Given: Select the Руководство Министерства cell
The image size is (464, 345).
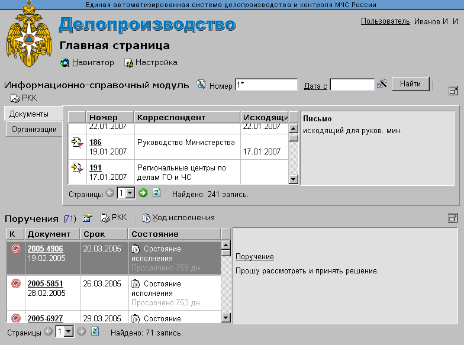Looking at the screenshot, I should click(x=187, y=147).
